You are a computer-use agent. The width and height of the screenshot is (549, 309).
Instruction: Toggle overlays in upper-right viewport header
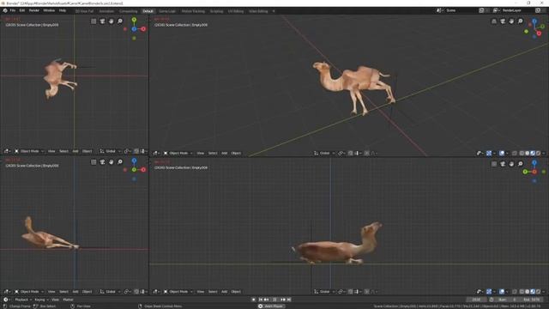[x=501, y=153]
